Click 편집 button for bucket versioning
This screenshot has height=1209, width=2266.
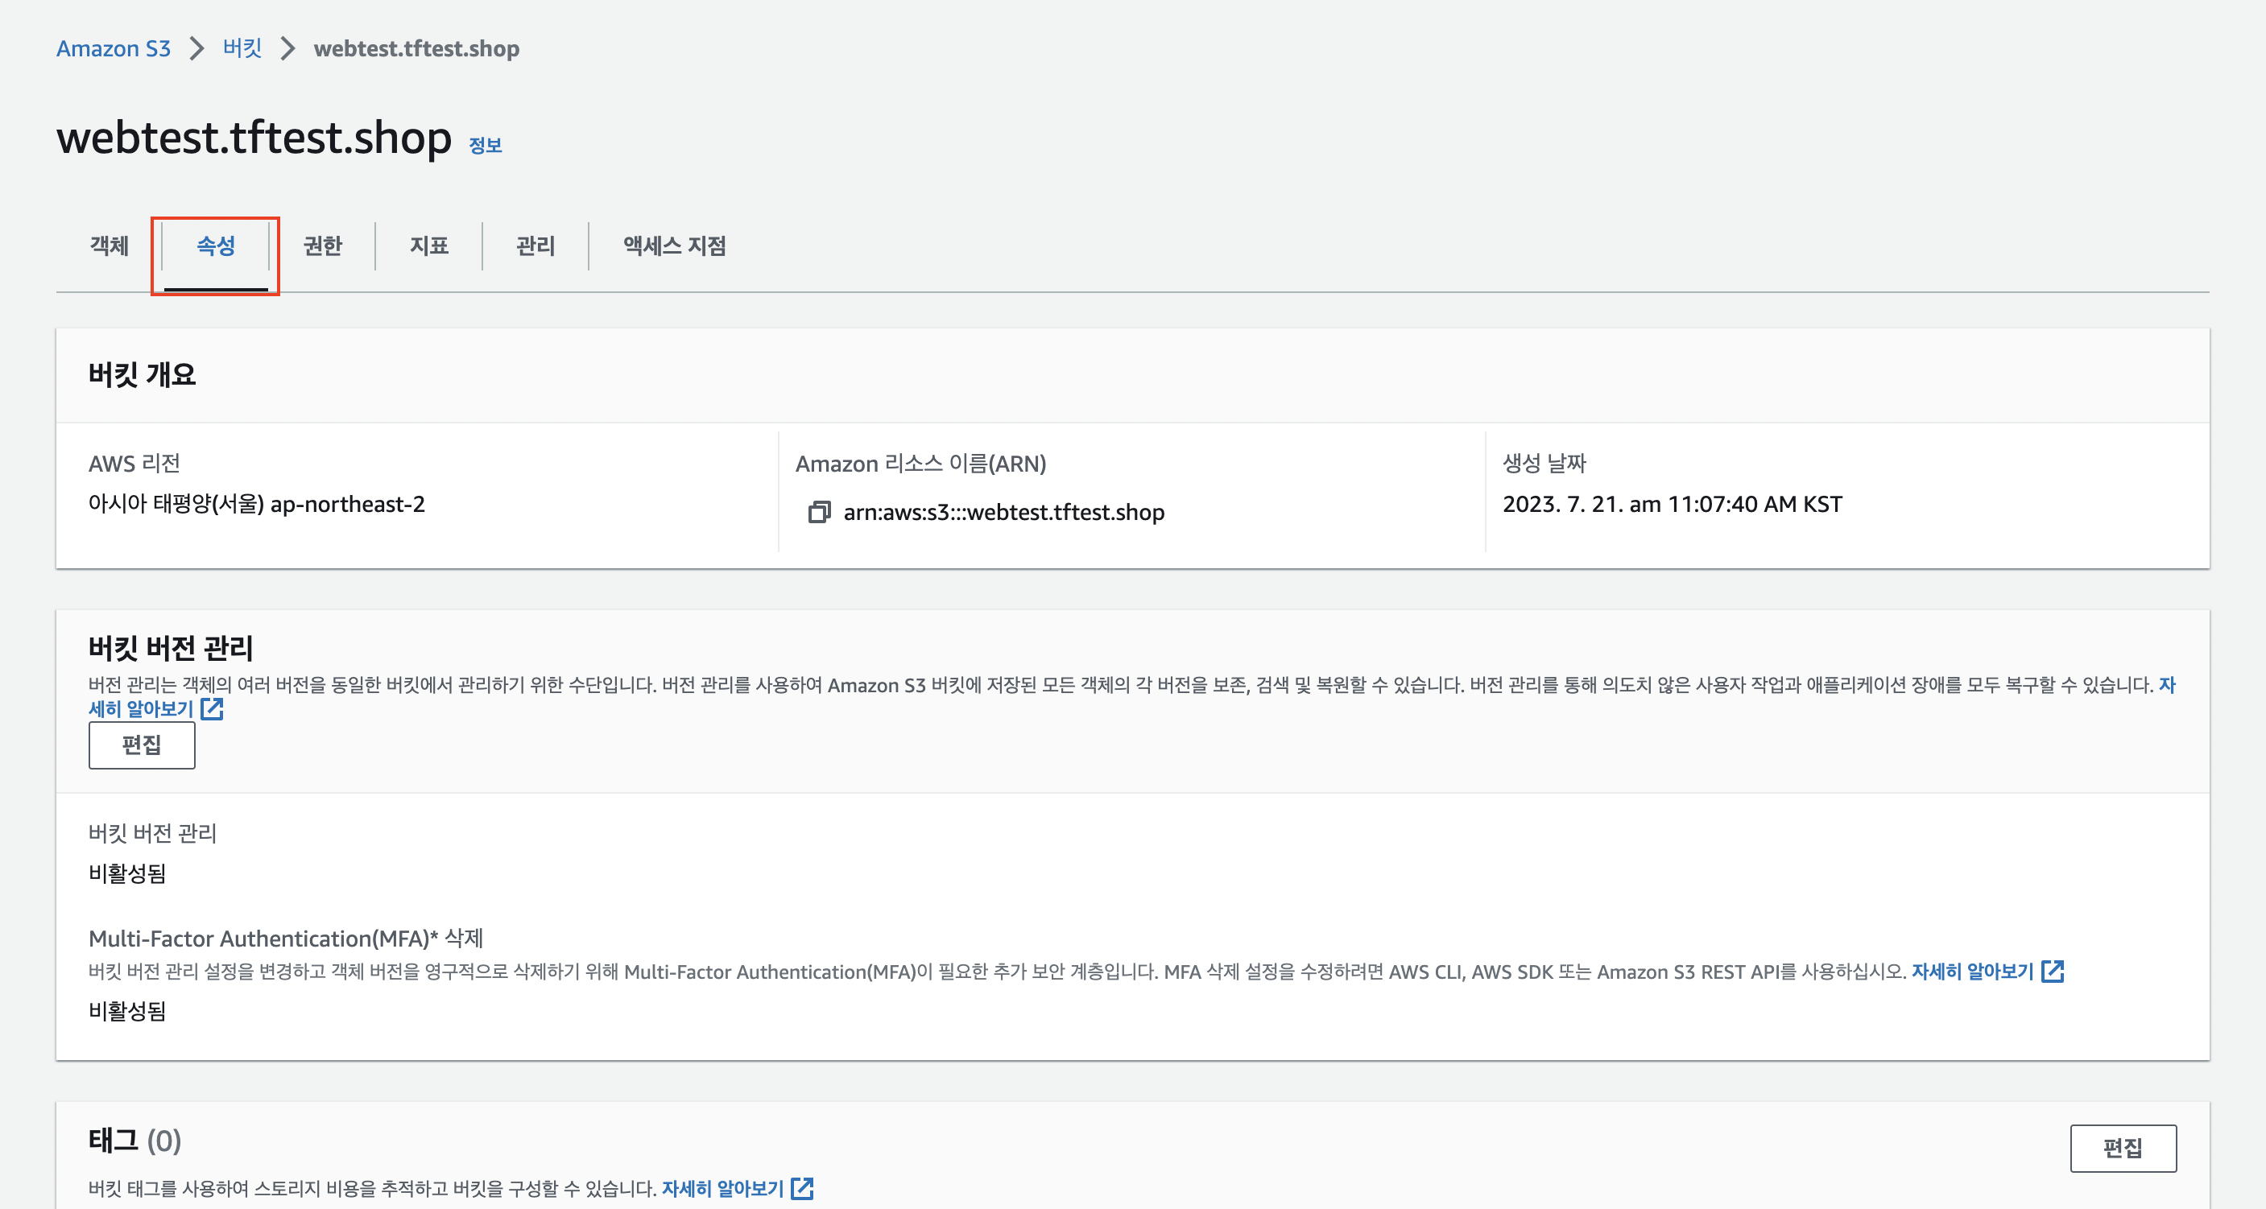click(142, 745)
